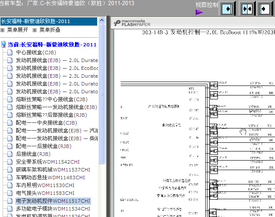Click page icon beside 配电——后接线盒(RJB)

10,146
